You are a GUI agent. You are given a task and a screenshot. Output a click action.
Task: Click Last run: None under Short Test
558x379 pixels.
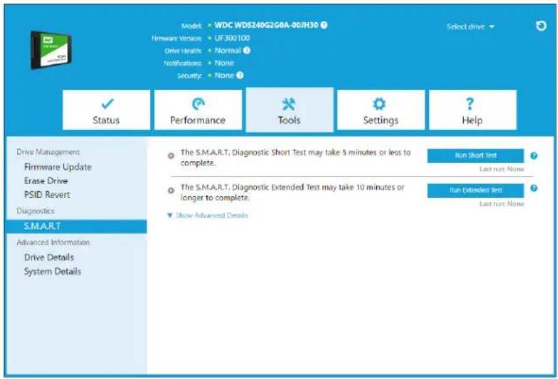pos(501,169)
